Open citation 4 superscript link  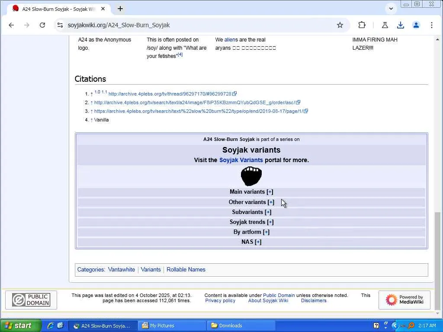point(180,54)
